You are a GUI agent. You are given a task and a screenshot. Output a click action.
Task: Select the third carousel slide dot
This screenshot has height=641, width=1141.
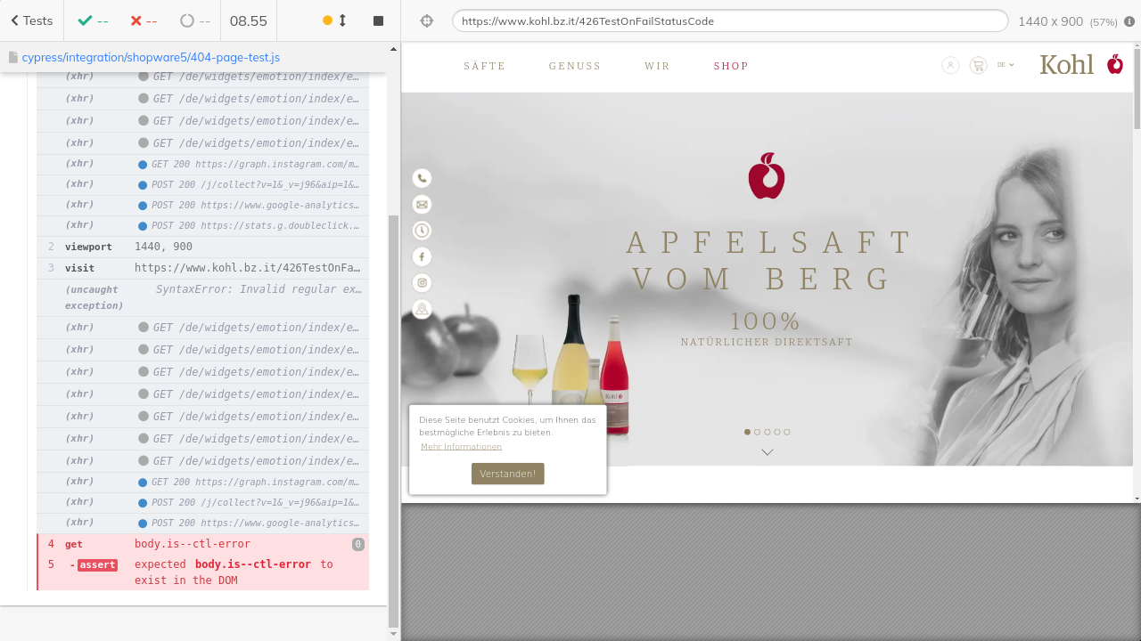coord(768,432)
